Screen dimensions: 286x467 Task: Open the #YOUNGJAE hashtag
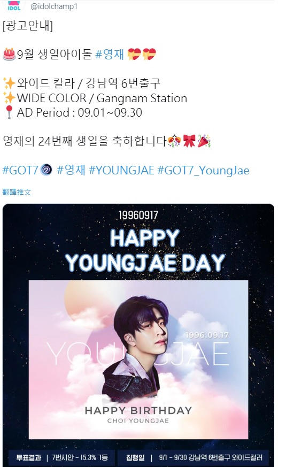tap(121, 170)
